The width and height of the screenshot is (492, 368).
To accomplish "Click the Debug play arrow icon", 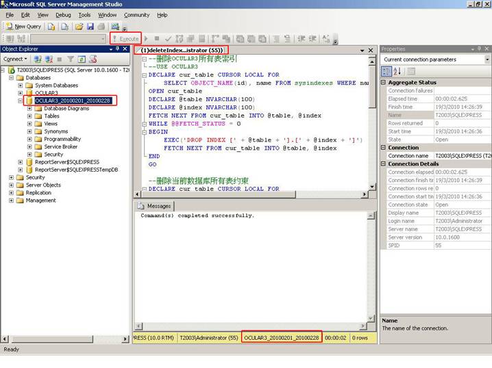I will point(146,38).
